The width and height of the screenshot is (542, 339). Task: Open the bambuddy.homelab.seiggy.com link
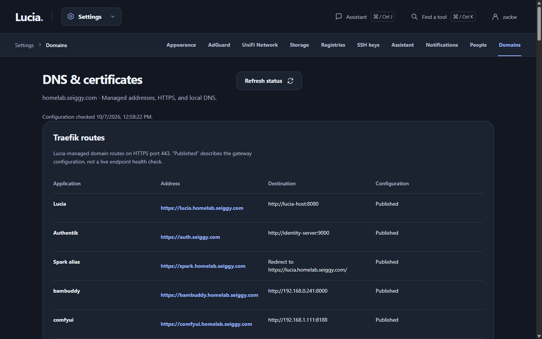pyautogui.click(x=209, y=295)
